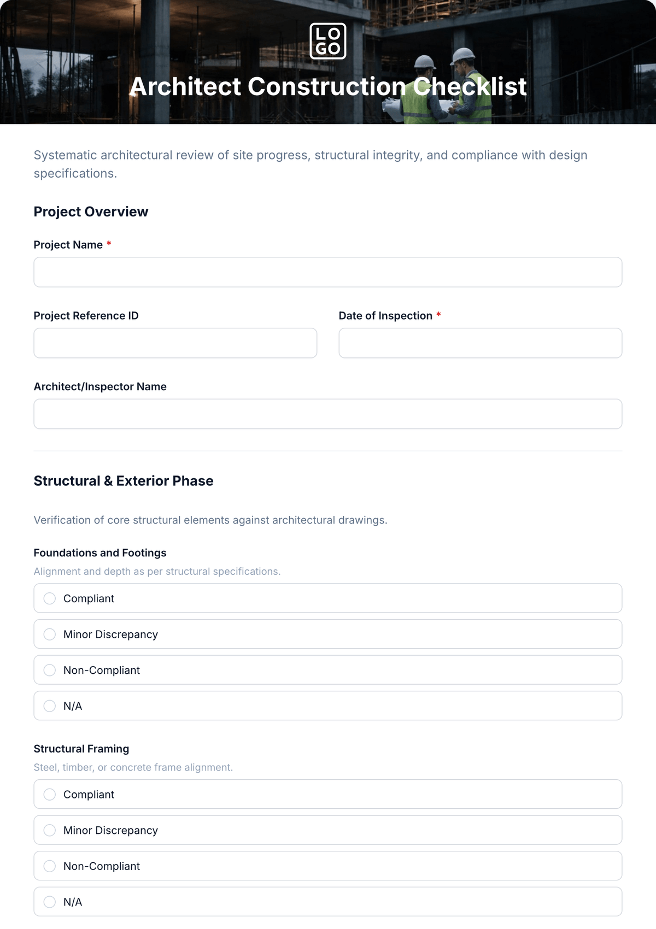Select Compliant for Structural Framing

pyautogui.click(x=328, y=794)
